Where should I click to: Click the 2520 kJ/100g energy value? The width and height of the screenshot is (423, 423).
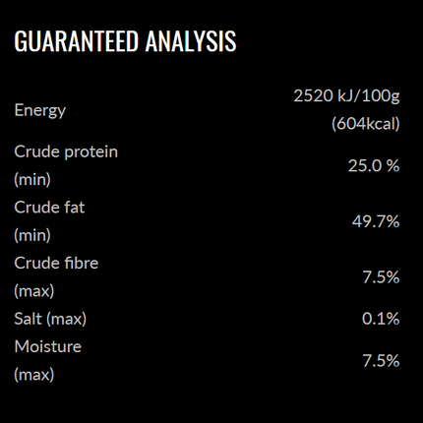pyautogui.click(x=346, y=96)
